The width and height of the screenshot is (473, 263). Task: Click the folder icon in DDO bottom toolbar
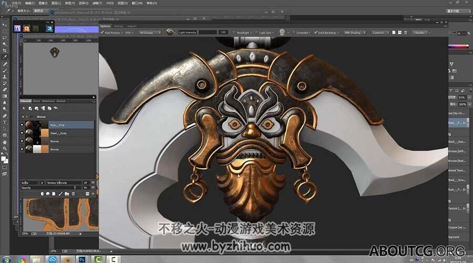click(67, 194)
